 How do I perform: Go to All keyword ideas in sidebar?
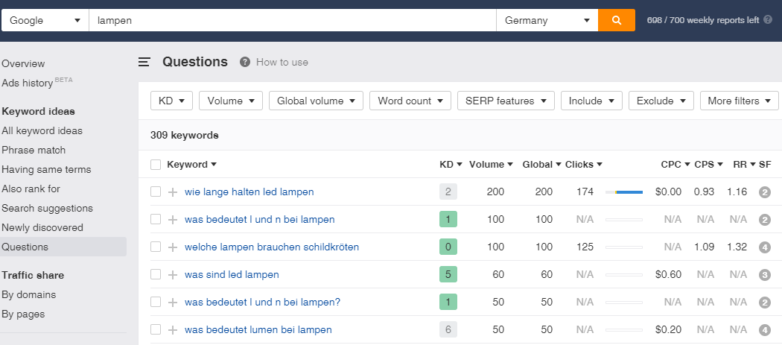tap(42, 131)
